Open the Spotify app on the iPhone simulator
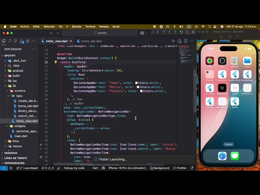 coord(235,102)
